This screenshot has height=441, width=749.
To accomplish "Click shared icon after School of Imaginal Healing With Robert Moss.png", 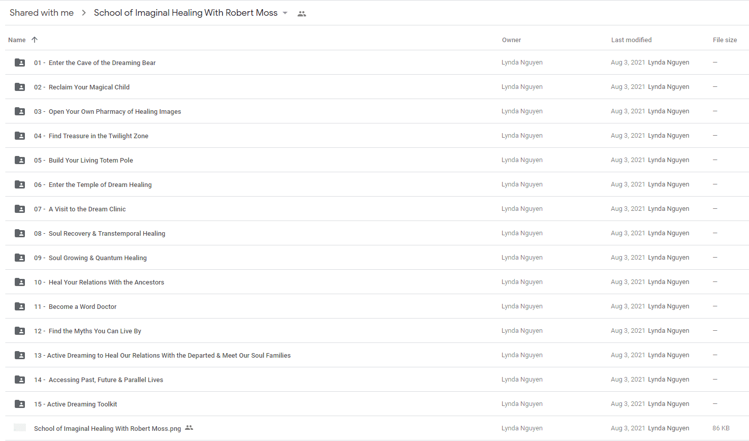I will point(189,428).
